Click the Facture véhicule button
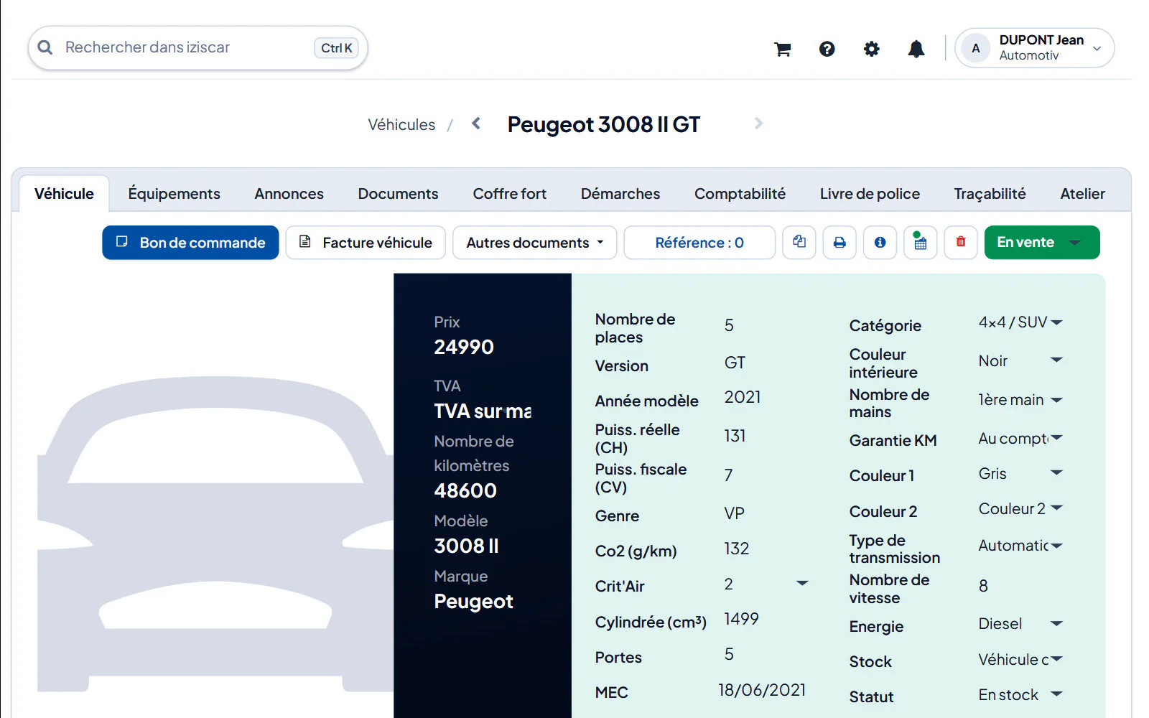 [x=366, y=243]
